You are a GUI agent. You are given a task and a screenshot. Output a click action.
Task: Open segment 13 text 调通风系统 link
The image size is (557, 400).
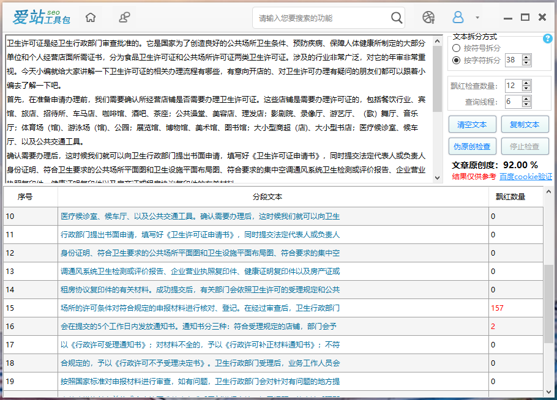click(x=200, y=272)
